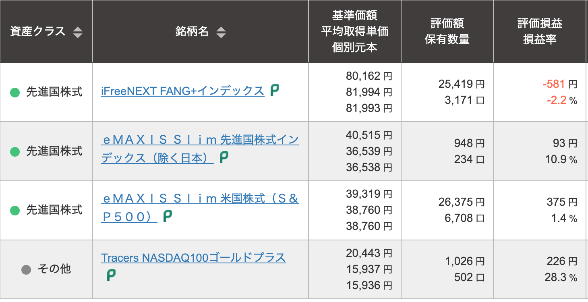The width and height of the screenshot is (588, 302).
Task: Click the 資産クラス column header
Action: click(x=38, y=32)
